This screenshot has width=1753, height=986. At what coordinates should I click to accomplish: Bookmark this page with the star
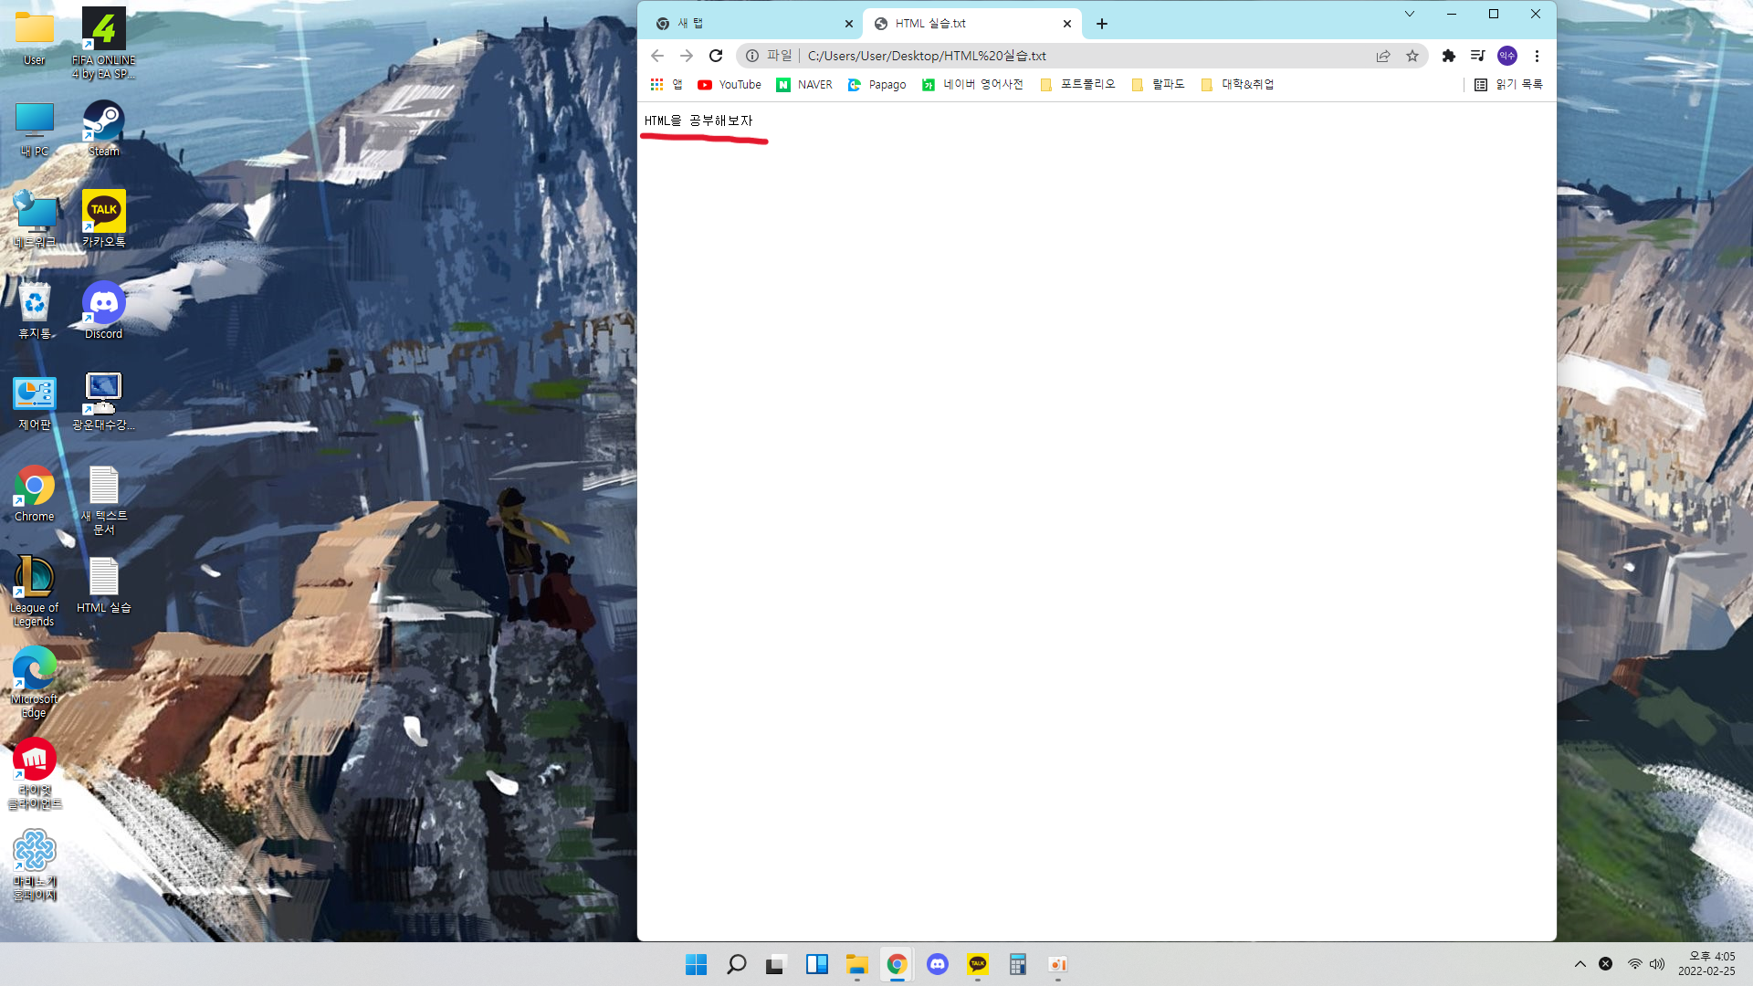coord(1412,56)
